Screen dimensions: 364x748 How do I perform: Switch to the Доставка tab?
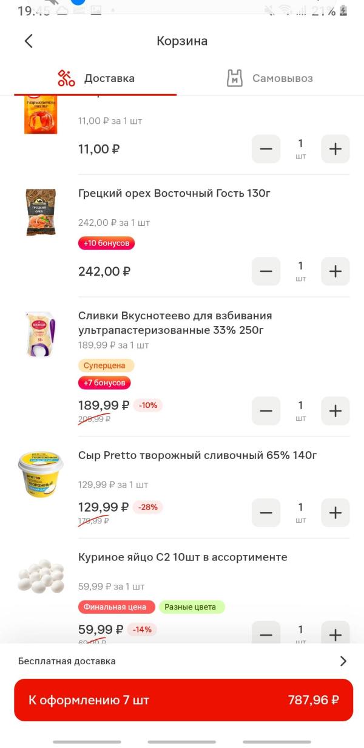96,78
